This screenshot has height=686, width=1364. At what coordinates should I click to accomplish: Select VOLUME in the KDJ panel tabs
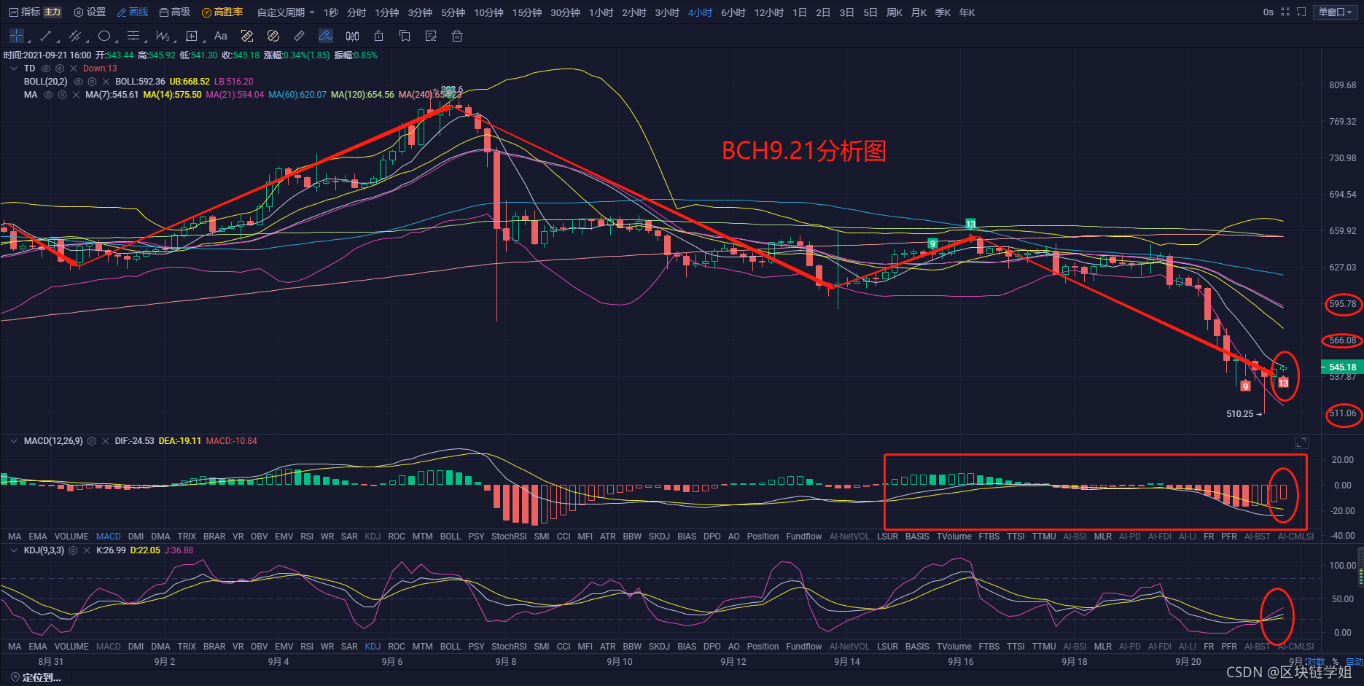click(71, 647)
